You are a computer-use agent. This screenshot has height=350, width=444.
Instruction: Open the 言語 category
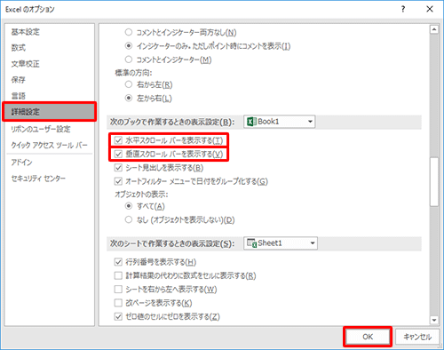point(19,96)
